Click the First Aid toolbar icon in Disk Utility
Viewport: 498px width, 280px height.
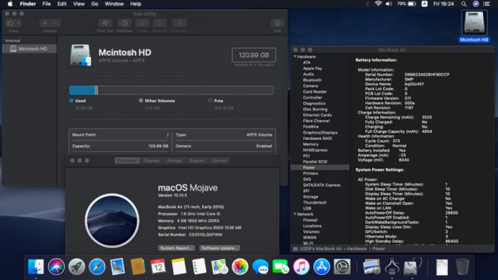[x=105, y=23]
